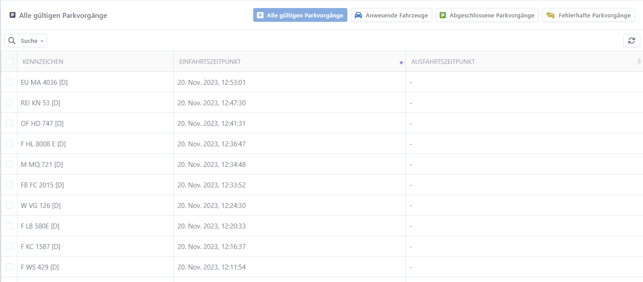
Task: Tick the checkbox for OF HD 747
Action: [x=9, y=123]
